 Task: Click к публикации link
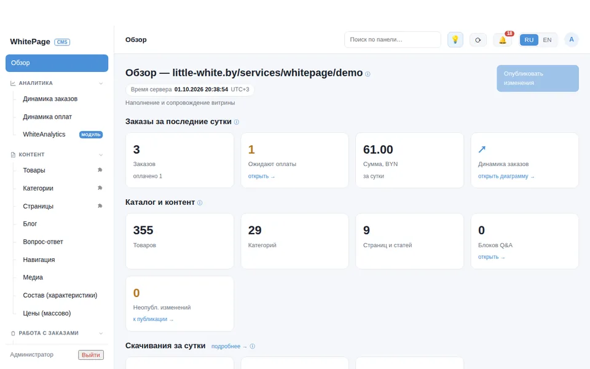(153, 319)
